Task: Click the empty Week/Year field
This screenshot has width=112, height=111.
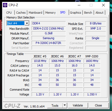Action: (x=96, y=33)
